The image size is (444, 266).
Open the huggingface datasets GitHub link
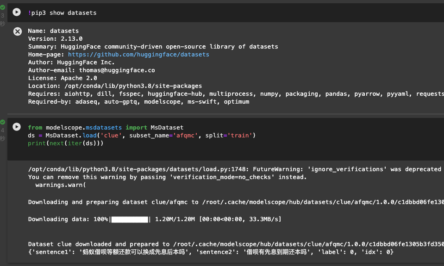point(138,55)
